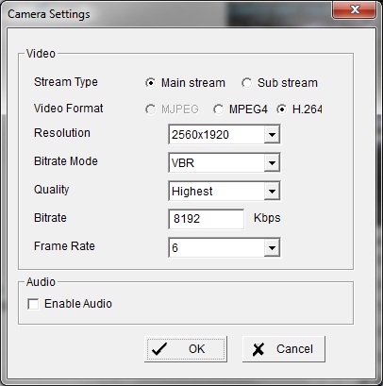The image size is (383, 386).
Task: Click the Bitrate input field showing 8192
Action: [x=207, y=219]
